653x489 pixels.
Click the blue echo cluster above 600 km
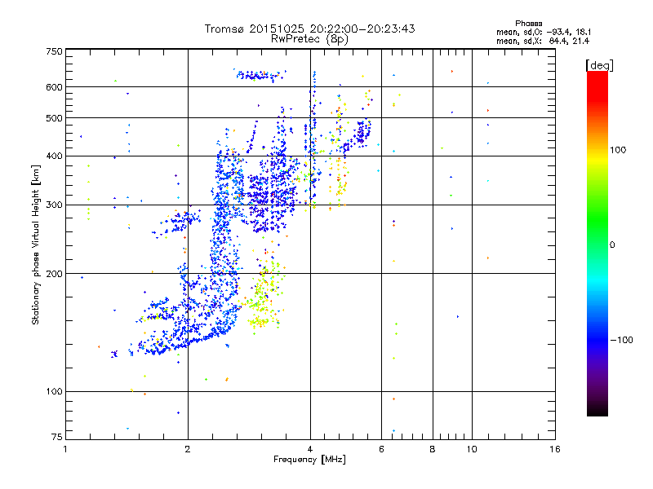(x=260, y=75)
